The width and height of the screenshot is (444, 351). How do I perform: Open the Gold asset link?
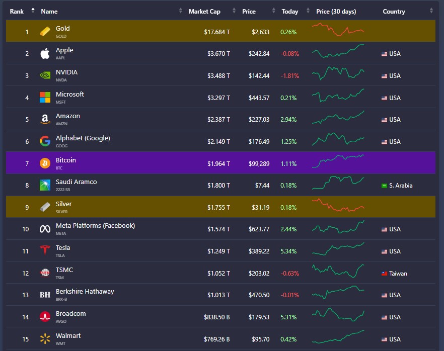coord(62,28)
